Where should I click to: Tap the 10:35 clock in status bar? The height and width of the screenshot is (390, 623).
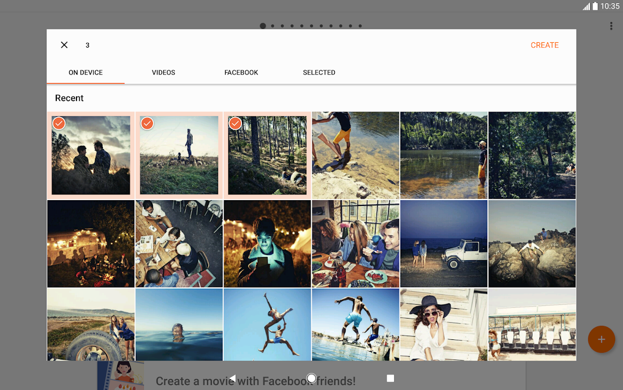[x=610, y=6]
